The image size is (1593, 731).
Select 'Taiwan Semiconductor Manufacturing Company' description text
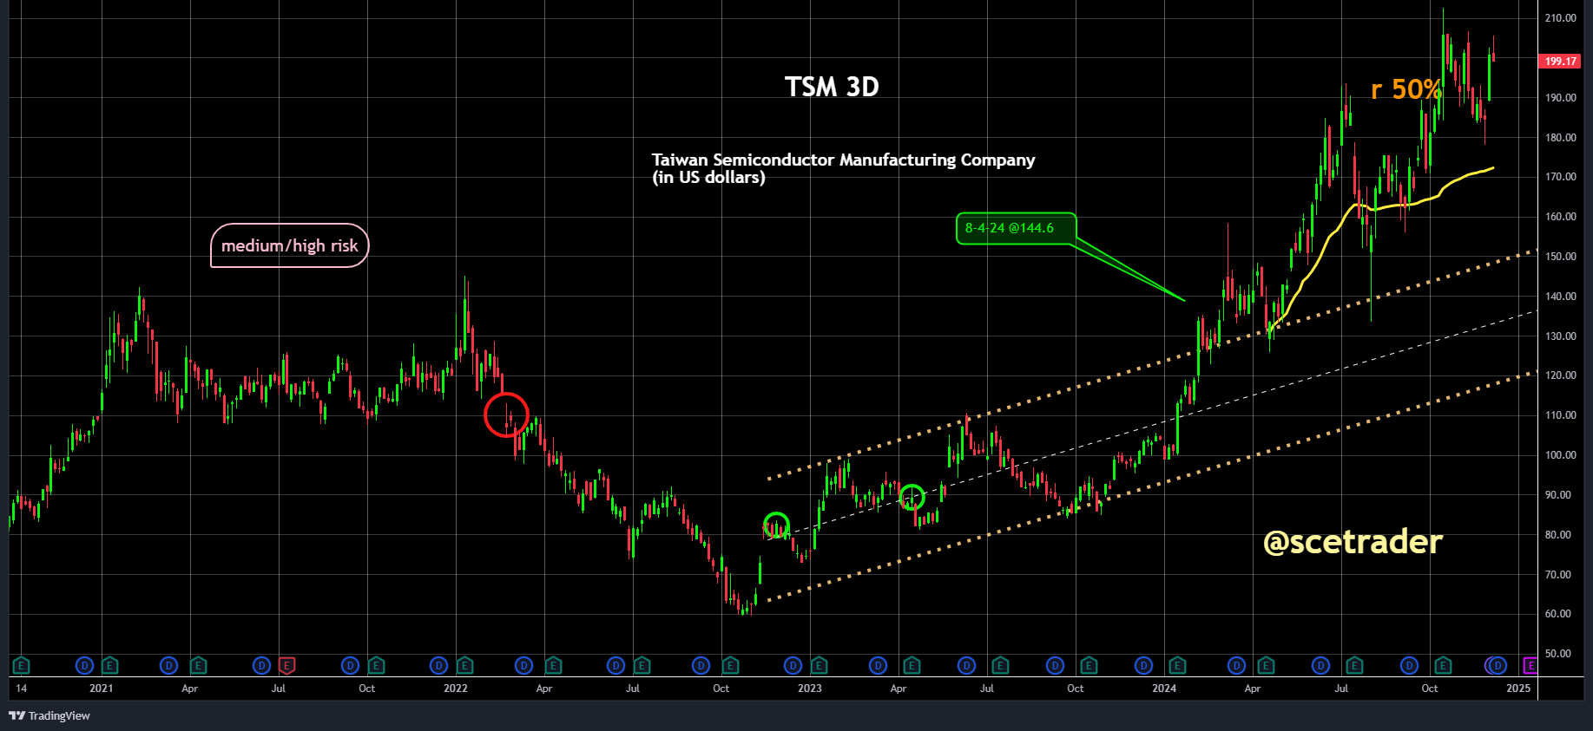pos(843,160)
